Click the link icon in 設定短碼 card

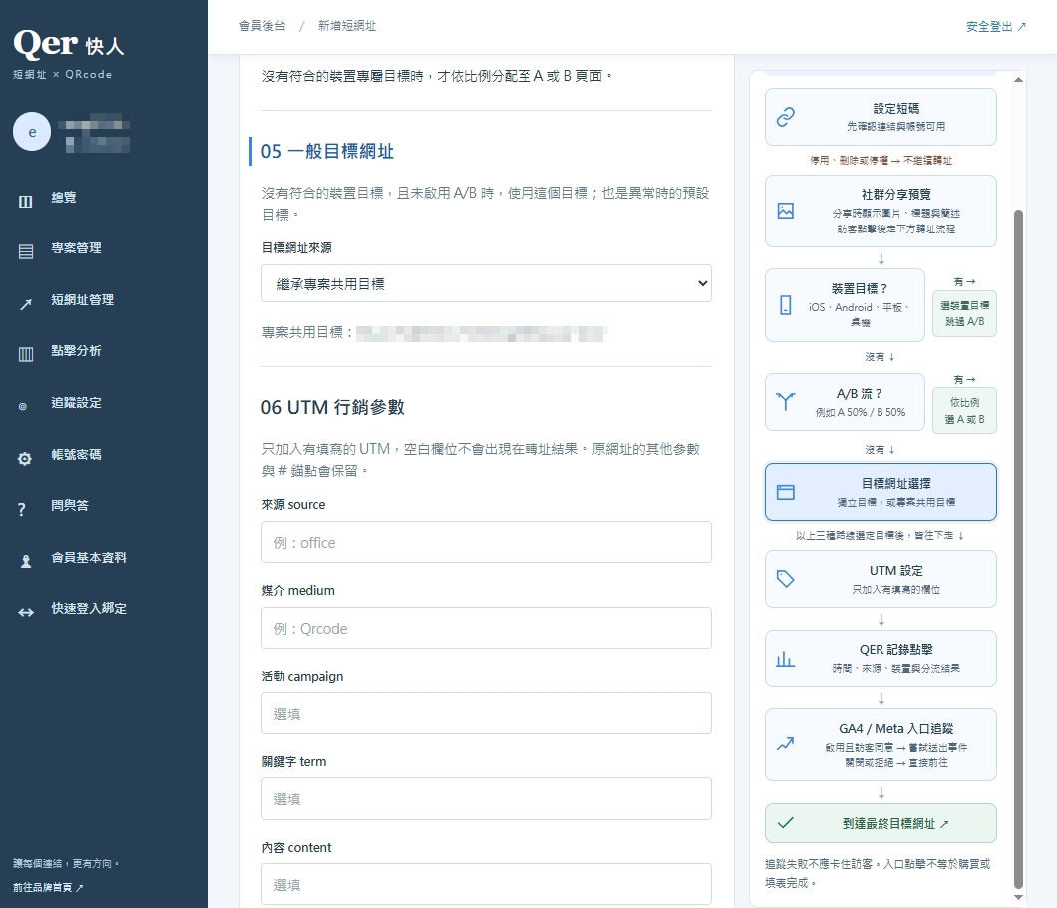click(x=786, y=117)
